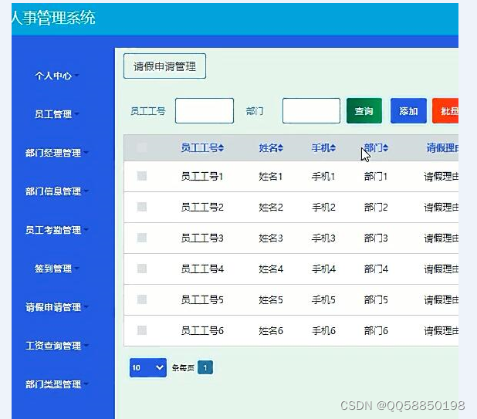
Task: Click cell 姓名3
Action: [x=271, y=238]
